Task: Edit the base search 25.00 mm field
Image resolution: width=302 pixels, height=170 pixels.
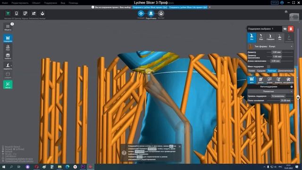Action: point(285,101)
